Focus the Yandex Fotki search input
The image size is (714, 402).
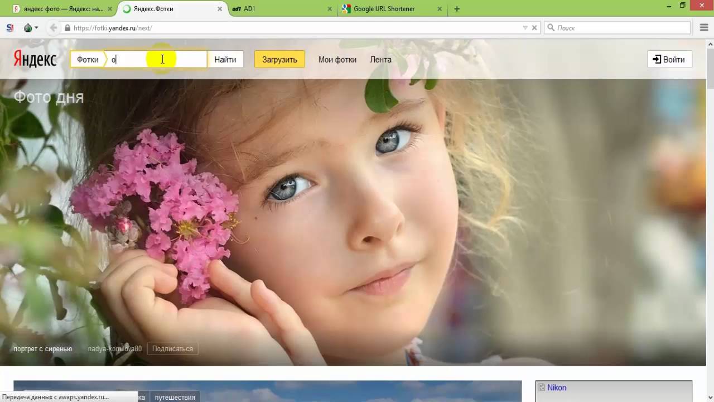click(x=157, y=60)
